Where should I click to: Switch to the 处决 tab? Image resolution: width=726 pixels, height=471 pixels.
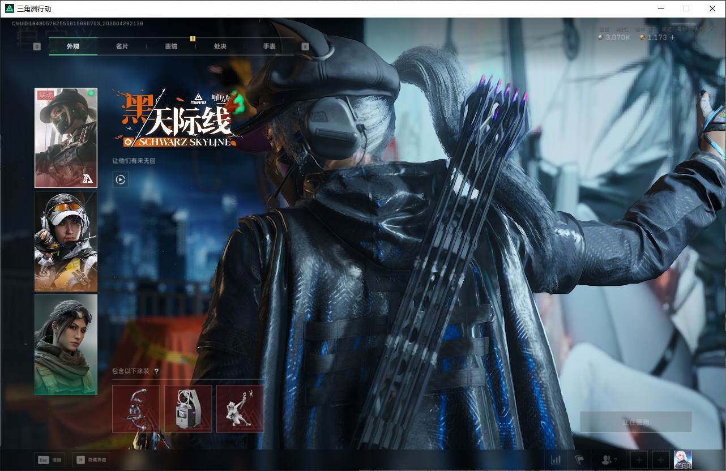[x=220, y=46]
